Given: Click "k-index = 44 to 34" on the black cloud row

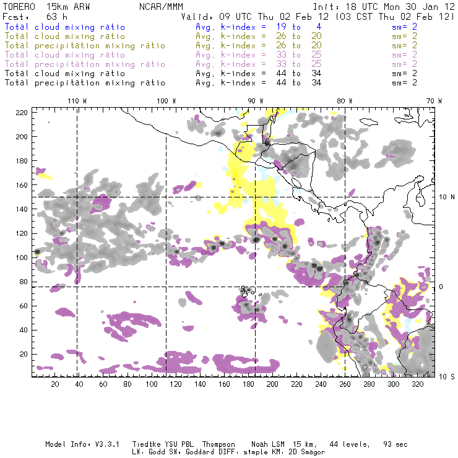Looking at the screenshot, I should point(271,74).
